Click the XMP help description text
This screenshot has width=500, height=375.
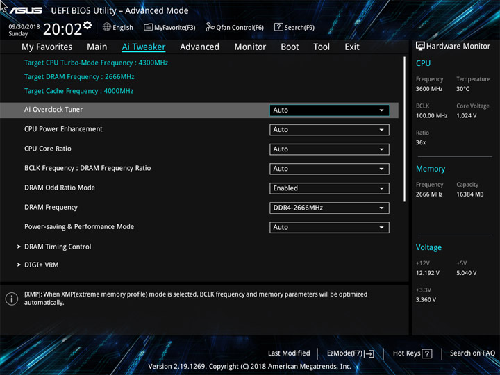[x=196, y=299]
